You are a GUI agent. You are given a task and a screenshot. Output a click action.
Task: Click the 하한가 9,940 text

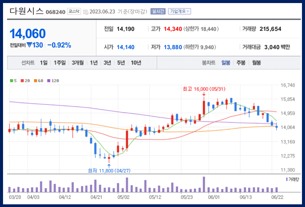[200, 47]
